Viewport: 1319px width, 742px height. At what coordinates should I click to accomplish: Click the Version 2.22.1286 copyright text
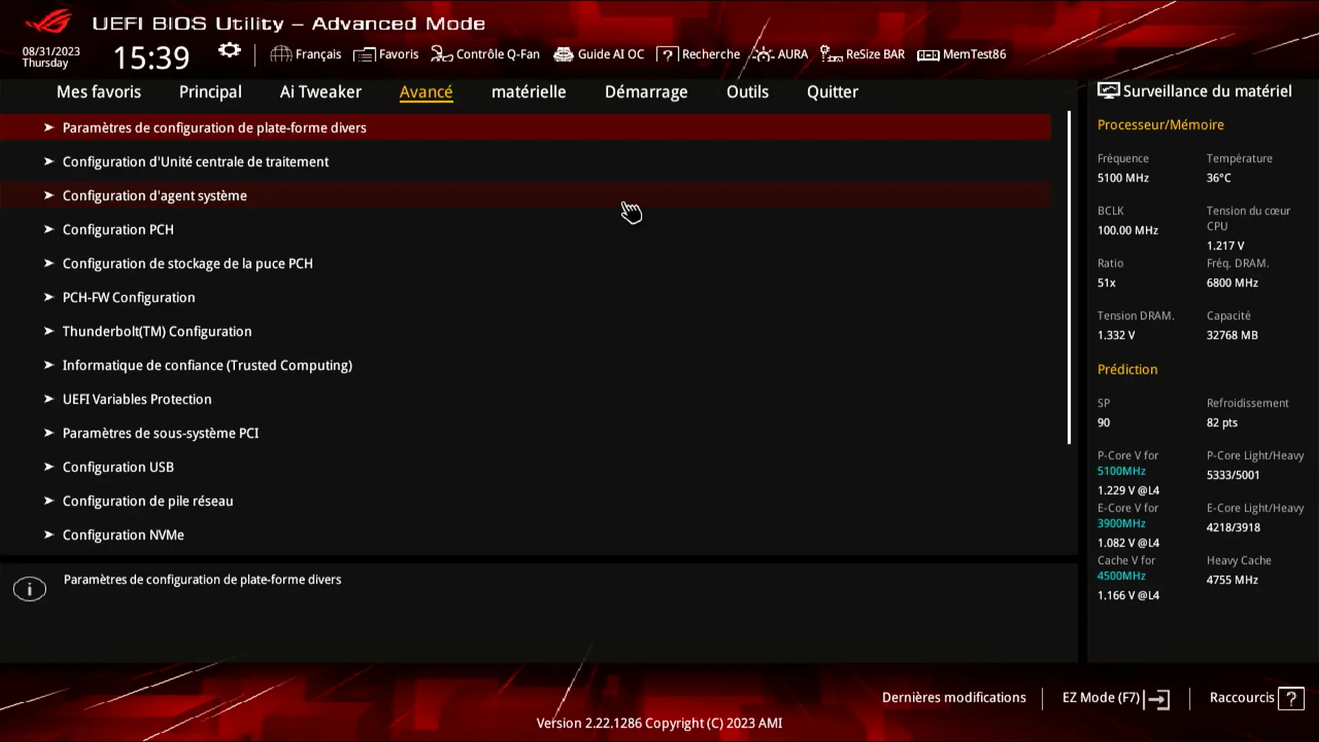(659, 723)
